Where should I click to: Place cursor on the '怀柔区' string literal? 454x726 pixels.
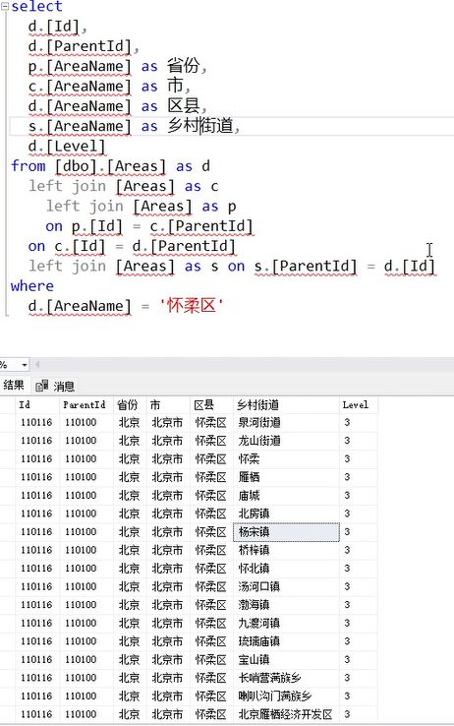[x=192, y=306]
